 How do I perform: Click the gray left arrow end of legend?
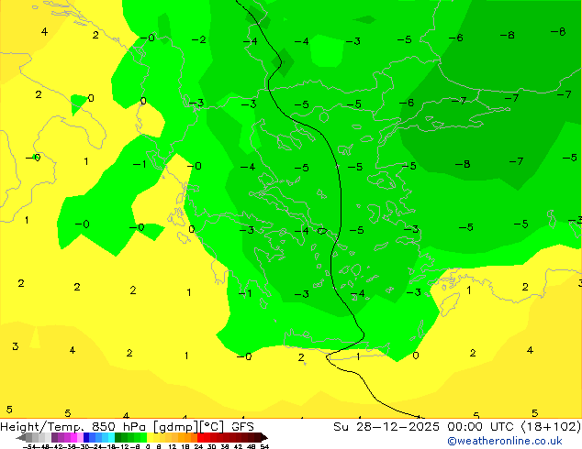coord(21,437)
